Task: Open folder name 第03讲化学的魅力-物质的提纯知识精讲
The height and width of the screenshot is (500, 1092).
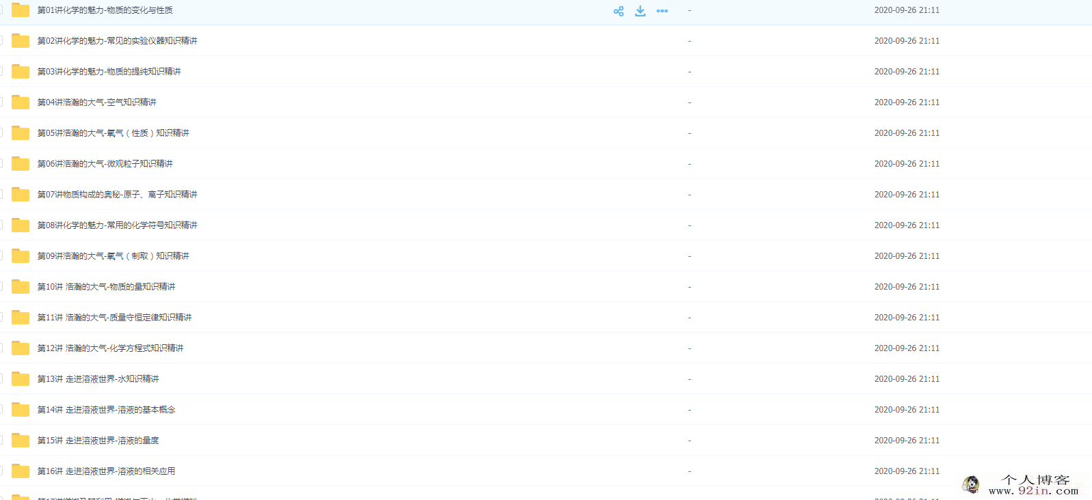Action: [x=109, y=72]
